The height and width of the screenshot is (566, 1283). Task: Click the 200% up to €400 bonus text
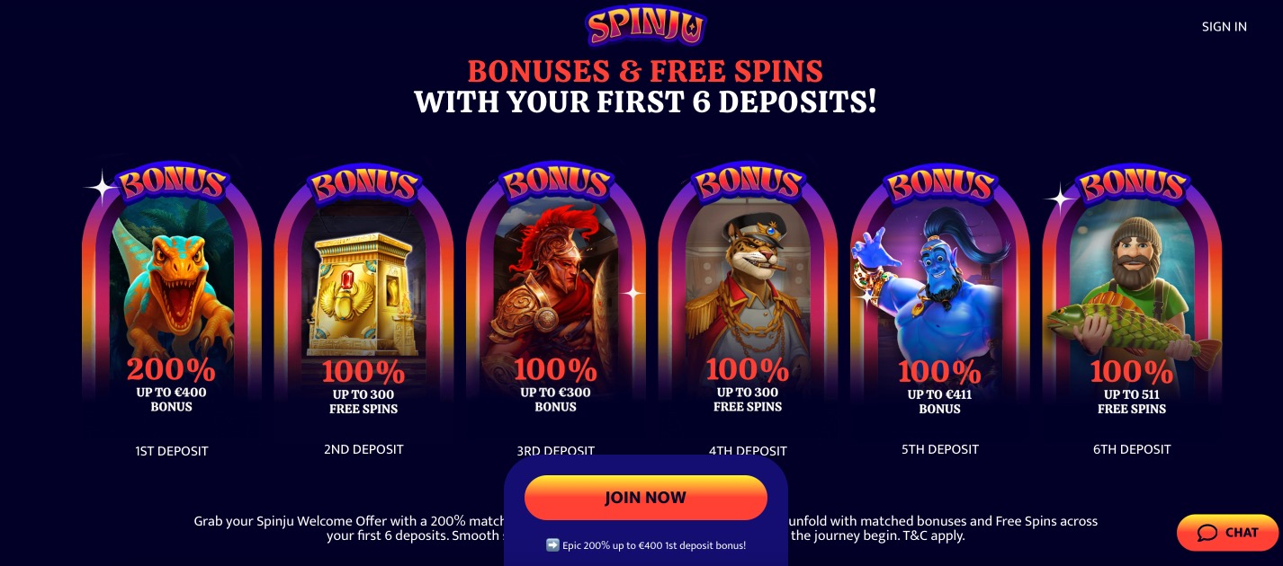(x=171, y=384)
